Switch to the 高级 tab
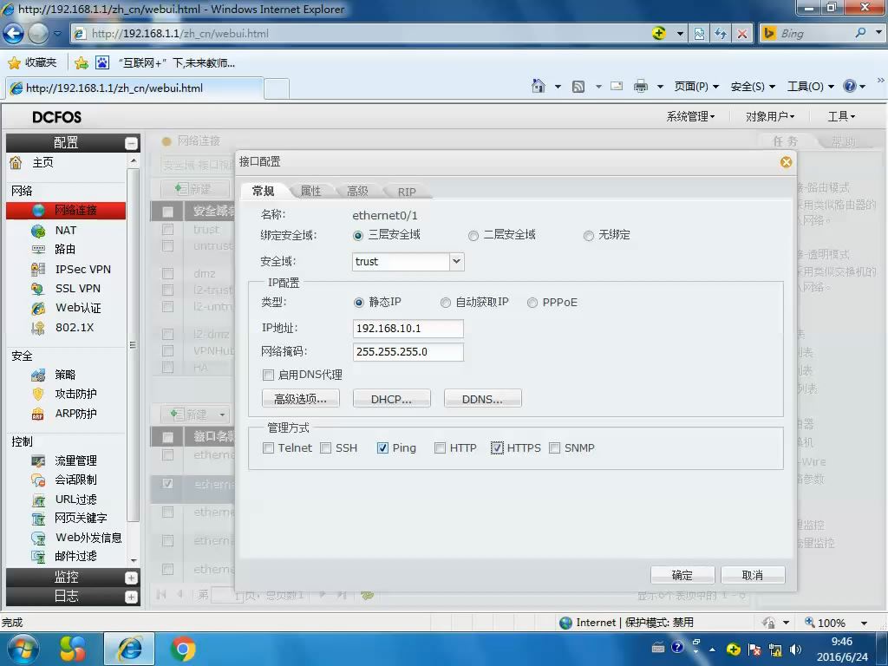Image resolution: width=888 pixels, height=666 pixels. point(357,192)
